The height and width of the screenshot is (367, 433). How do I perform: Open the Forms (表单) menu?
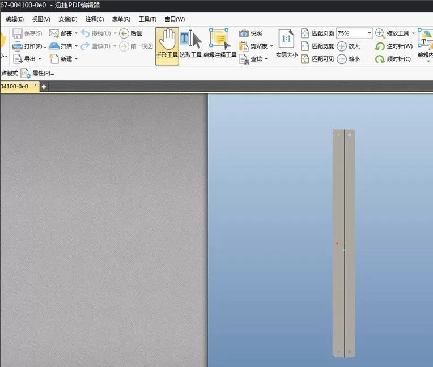121,19
